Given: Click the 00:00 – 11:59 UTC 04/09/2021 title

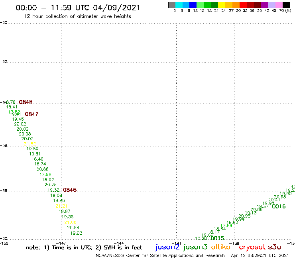Looking at the screenshot, I should 78,8.
